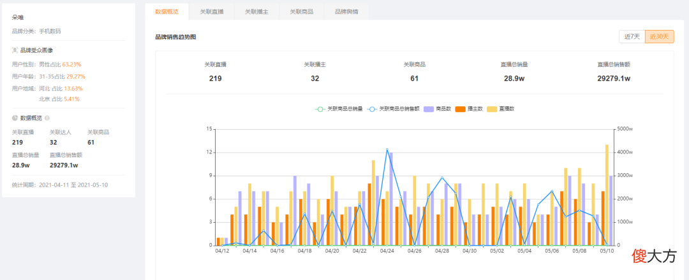Click the 河北 占比 13.63% value
The height and width of the screenshot is (280, 689).
61,88
